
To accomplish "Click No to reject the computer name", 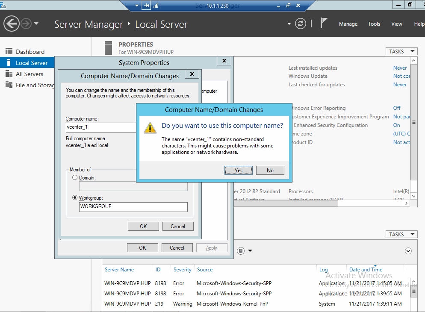I will click(270, 170).
